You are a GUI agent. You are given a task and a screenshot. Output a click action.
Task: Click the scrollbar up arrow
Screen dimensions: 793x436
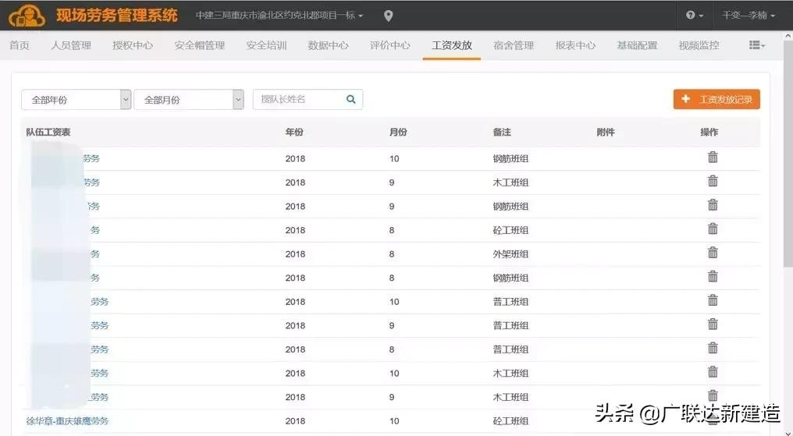(788, 36)
